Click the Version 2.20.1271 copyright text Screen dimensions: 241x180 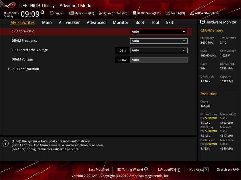coord(120,176)
